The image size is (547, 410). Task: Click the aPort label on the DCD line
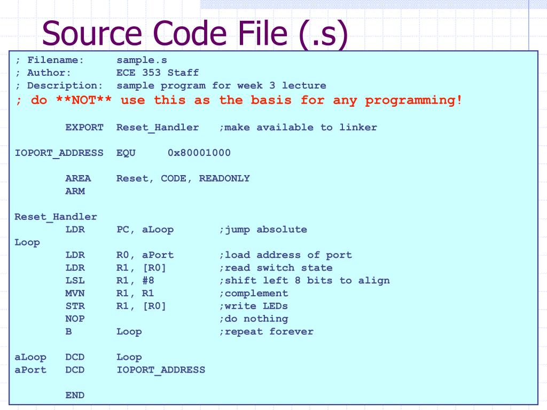point(30,370)
